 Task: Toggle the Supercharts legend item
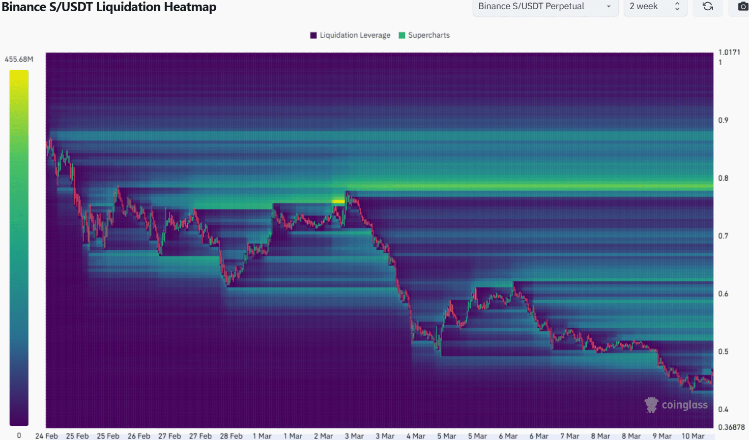[x=424, y=35]
